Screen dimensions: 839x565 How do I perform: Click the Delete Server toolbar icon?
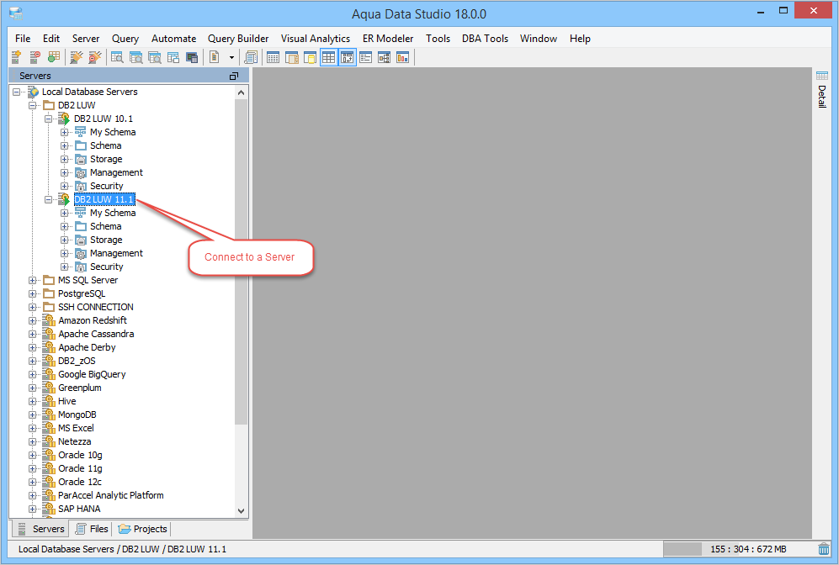(35, 57)
